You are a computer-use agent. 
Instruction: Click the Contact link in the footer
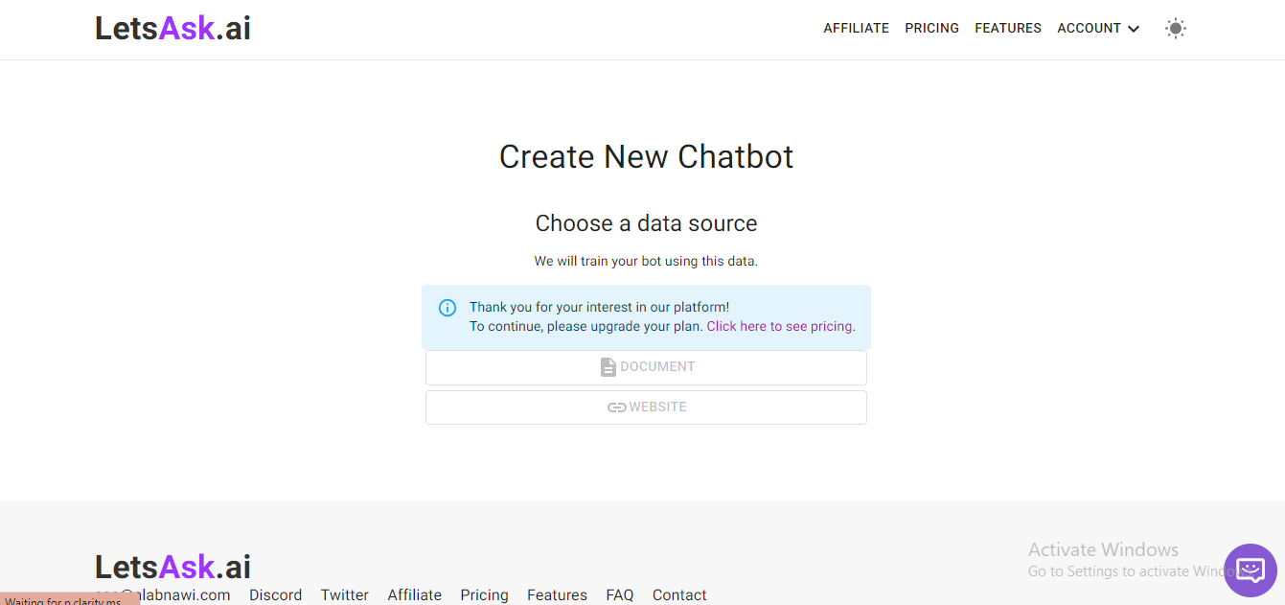[679, 595]
